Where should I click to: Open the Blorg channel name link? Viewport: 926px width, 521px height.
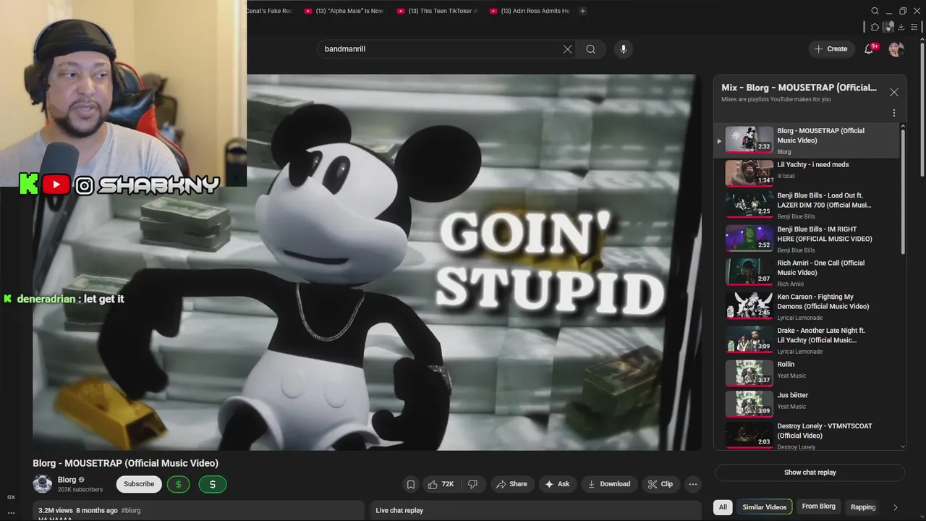pos(67,480)
